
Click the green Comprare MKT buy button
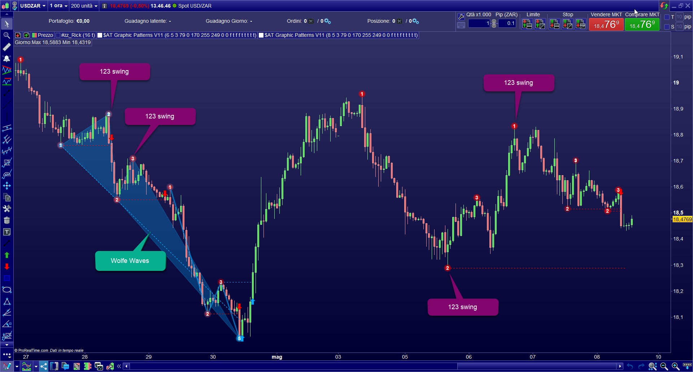tap(642, 25)
